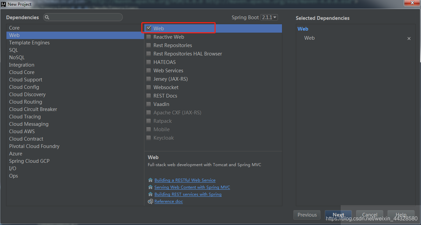Check Rest Repositories HAL Browser
This screenshot has width=421, height=225.
click(149, 53)
